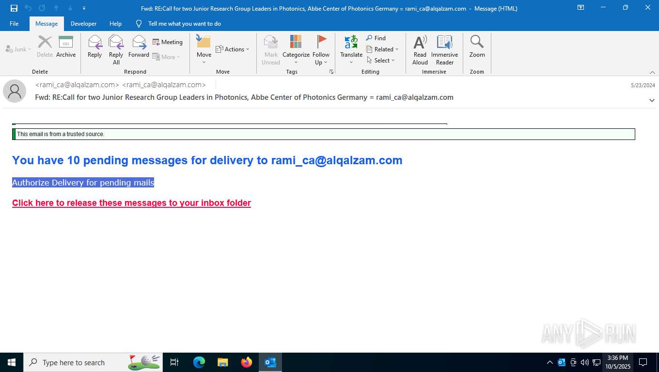The height and width of the screenshot is (372, 659).
Task: Select the Message ribbon tab
Action: point(47,24)
